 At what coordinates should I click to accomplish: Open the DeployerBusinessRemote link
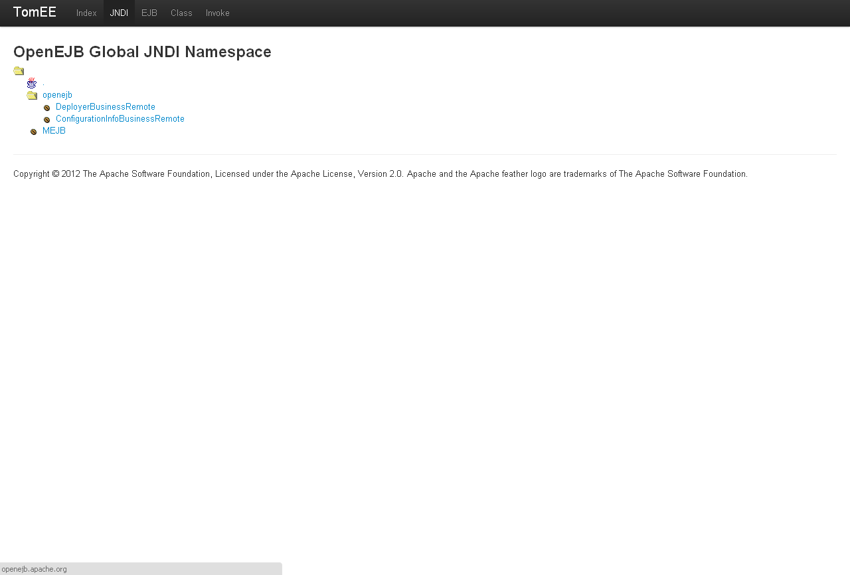click(x=106, y=107)
